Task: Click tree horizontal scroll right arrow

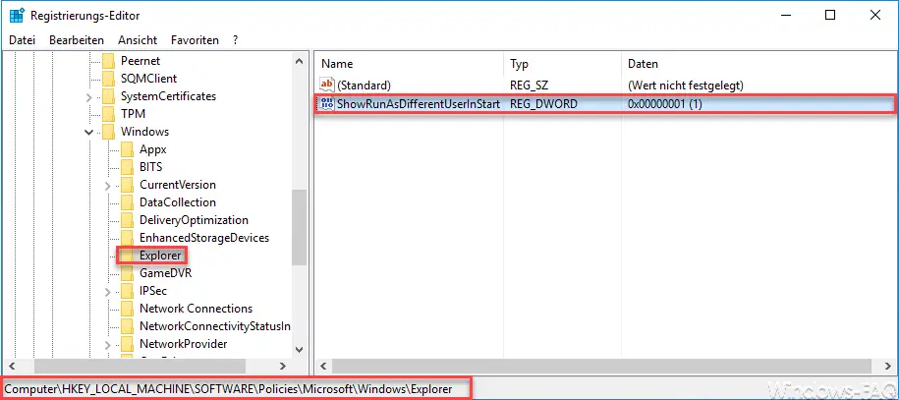Action: pos(283,366)
